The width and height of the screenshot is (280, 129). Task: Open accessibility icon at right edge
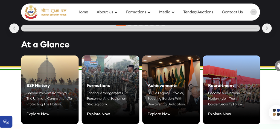coord(278,66)
